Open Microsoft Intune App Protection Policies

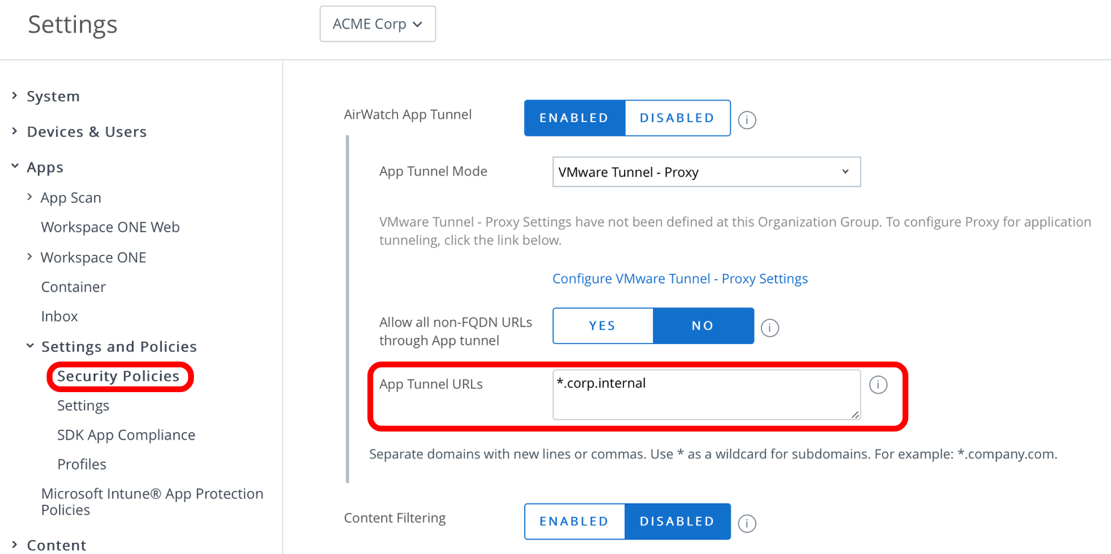point(152,501)
